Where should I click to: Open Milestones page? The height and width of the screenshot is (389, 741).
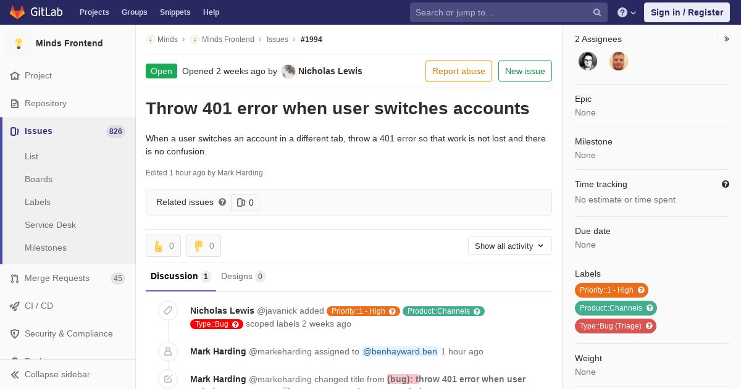pos(46,248)
